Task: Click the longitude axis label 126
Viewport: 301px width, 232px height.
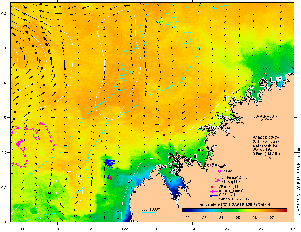Action: point(260,229)
